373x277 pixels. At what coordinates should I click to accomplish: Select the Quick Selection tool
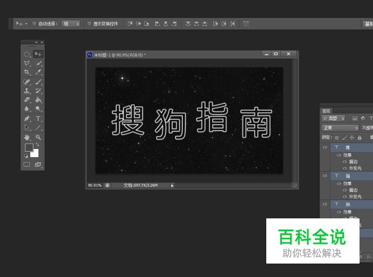point(38,63)
